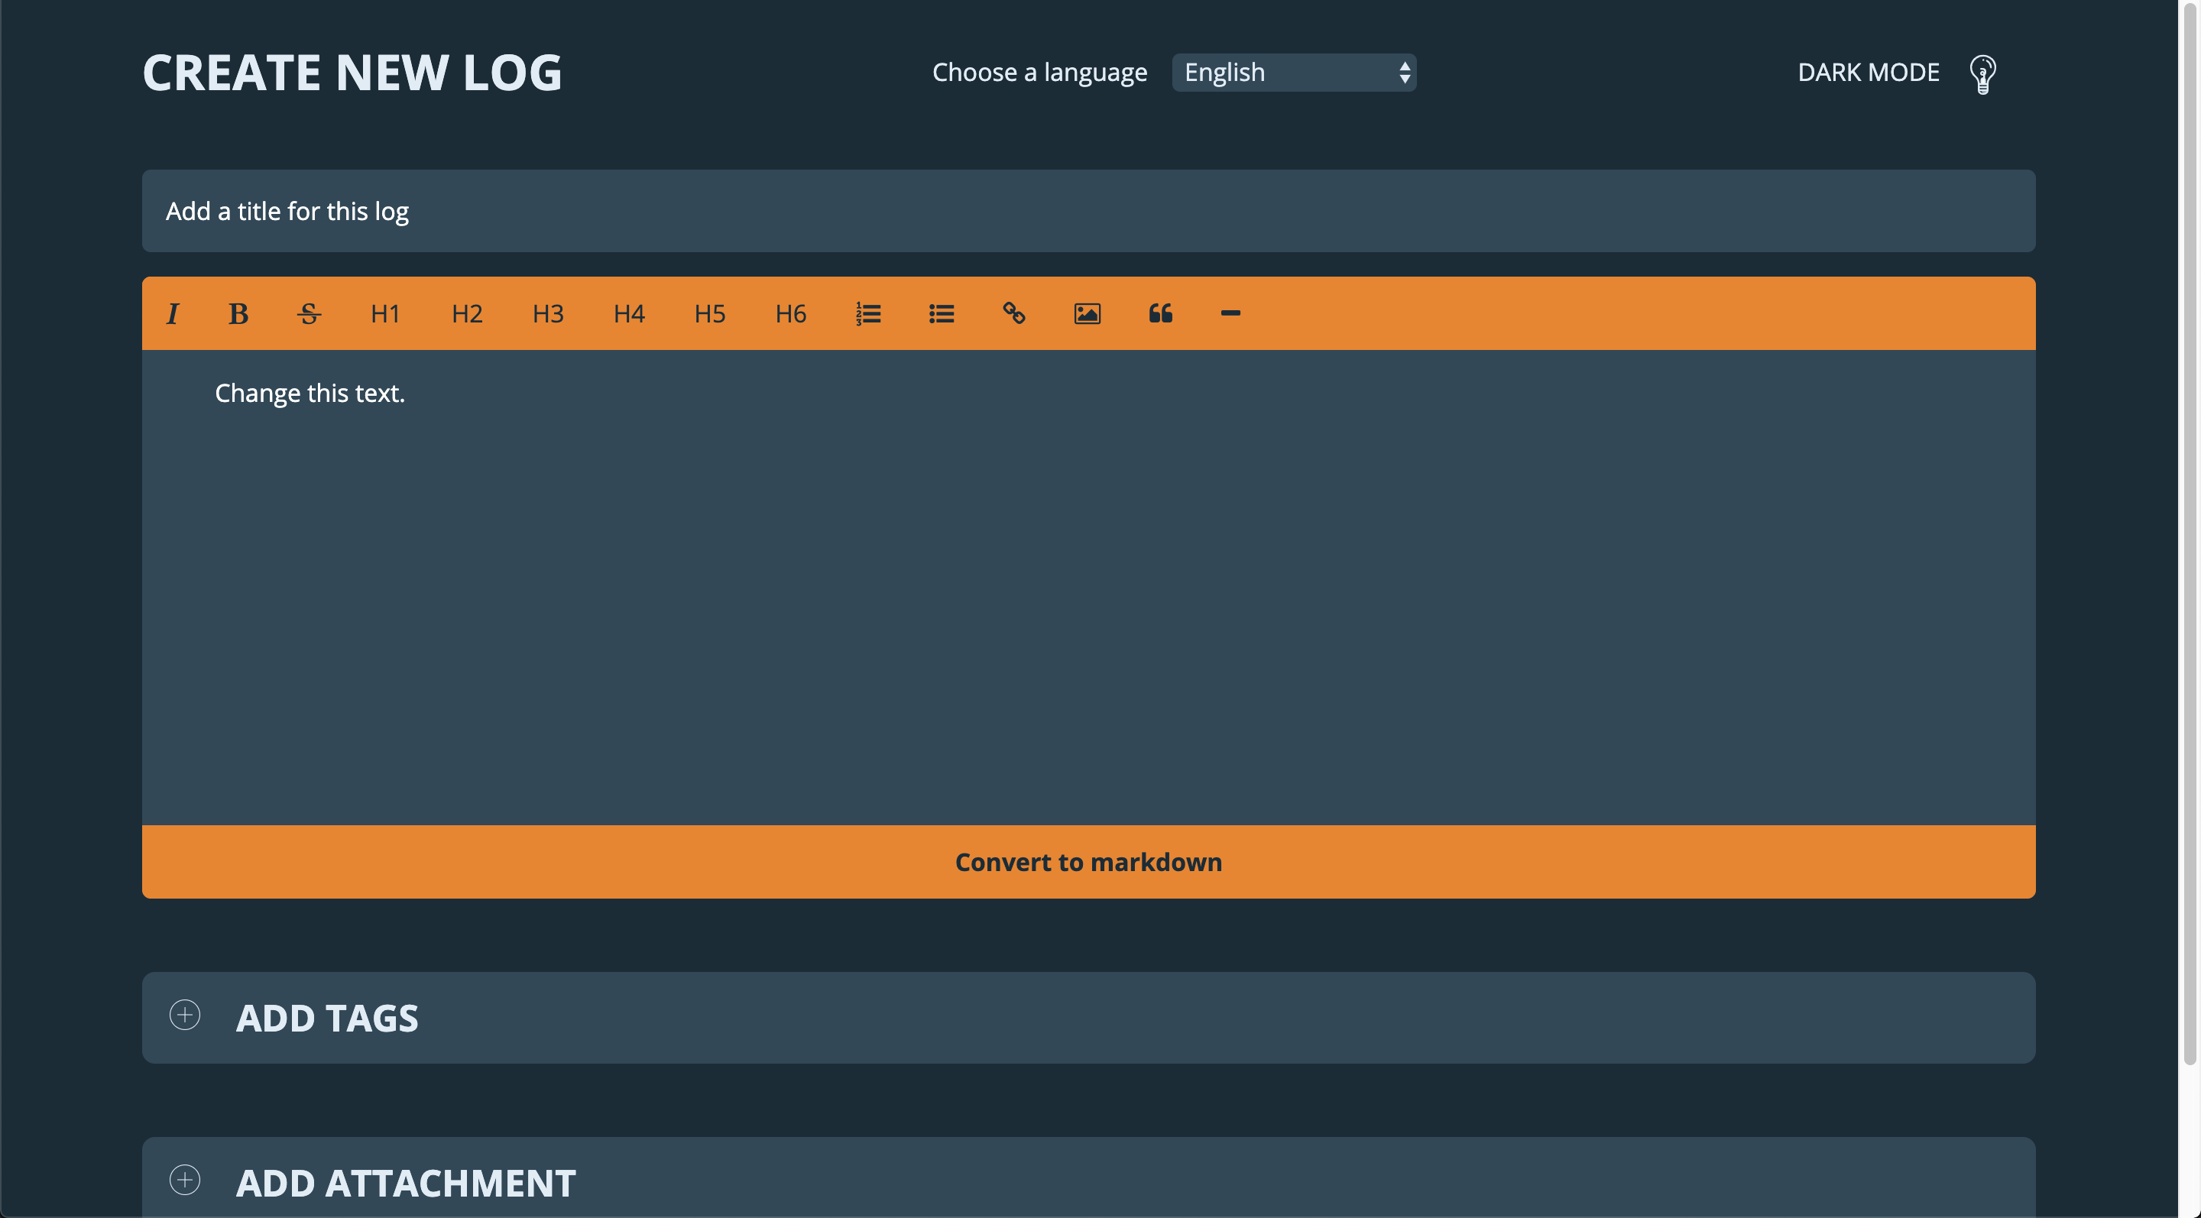The height and width of the screenshot is (1218, 2201).
Task: Click Convert to markdown button
Action: [x=1088, y=862]
